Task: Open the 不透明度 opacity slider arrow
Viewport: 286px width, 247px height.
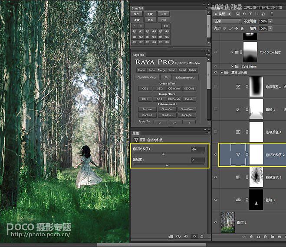Action: tap(270, 21)
